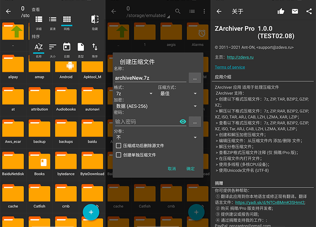Expand the /storage/emulated path dropdown
The height and width of the screenshot is (227, 316).
(148, 15)
